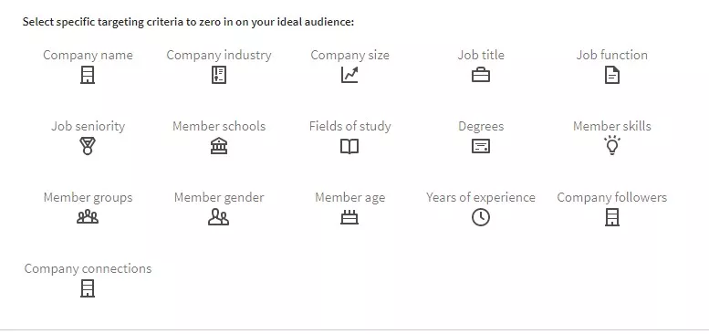Screen dimensions: 709x334
Task: Open the Company connections label
Action: 88,268
